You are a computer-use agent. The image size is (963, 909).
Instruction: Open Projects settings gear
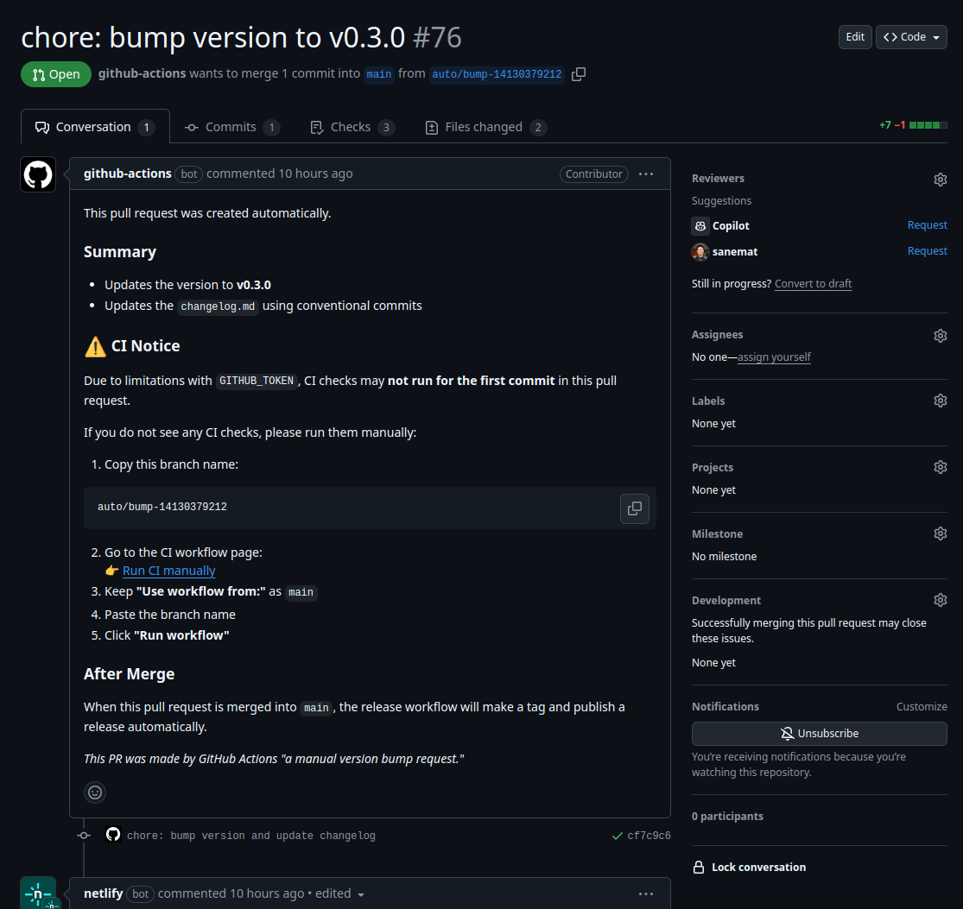pyautogui.click(x=941, y=467)
